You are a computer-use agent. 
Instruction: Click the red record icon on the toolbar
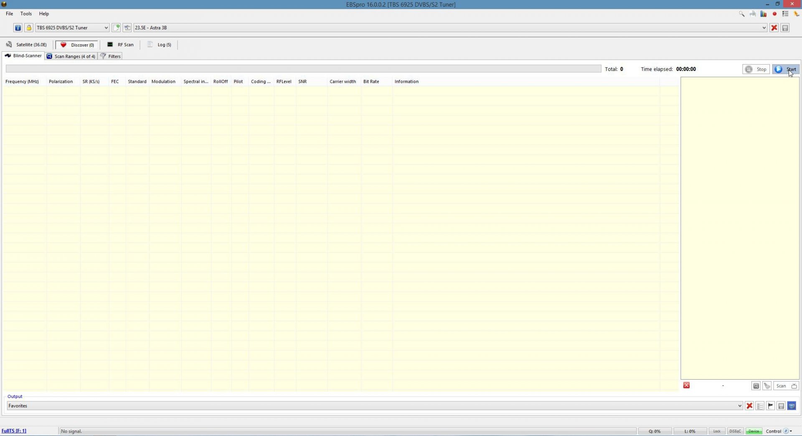point(774,14)
